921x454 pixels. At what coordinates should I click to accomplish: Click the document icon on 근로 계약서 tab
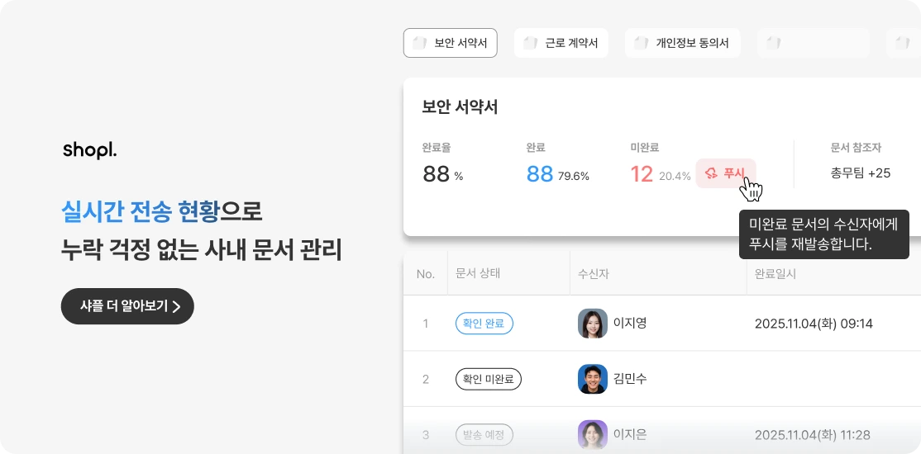click(530, 44)
